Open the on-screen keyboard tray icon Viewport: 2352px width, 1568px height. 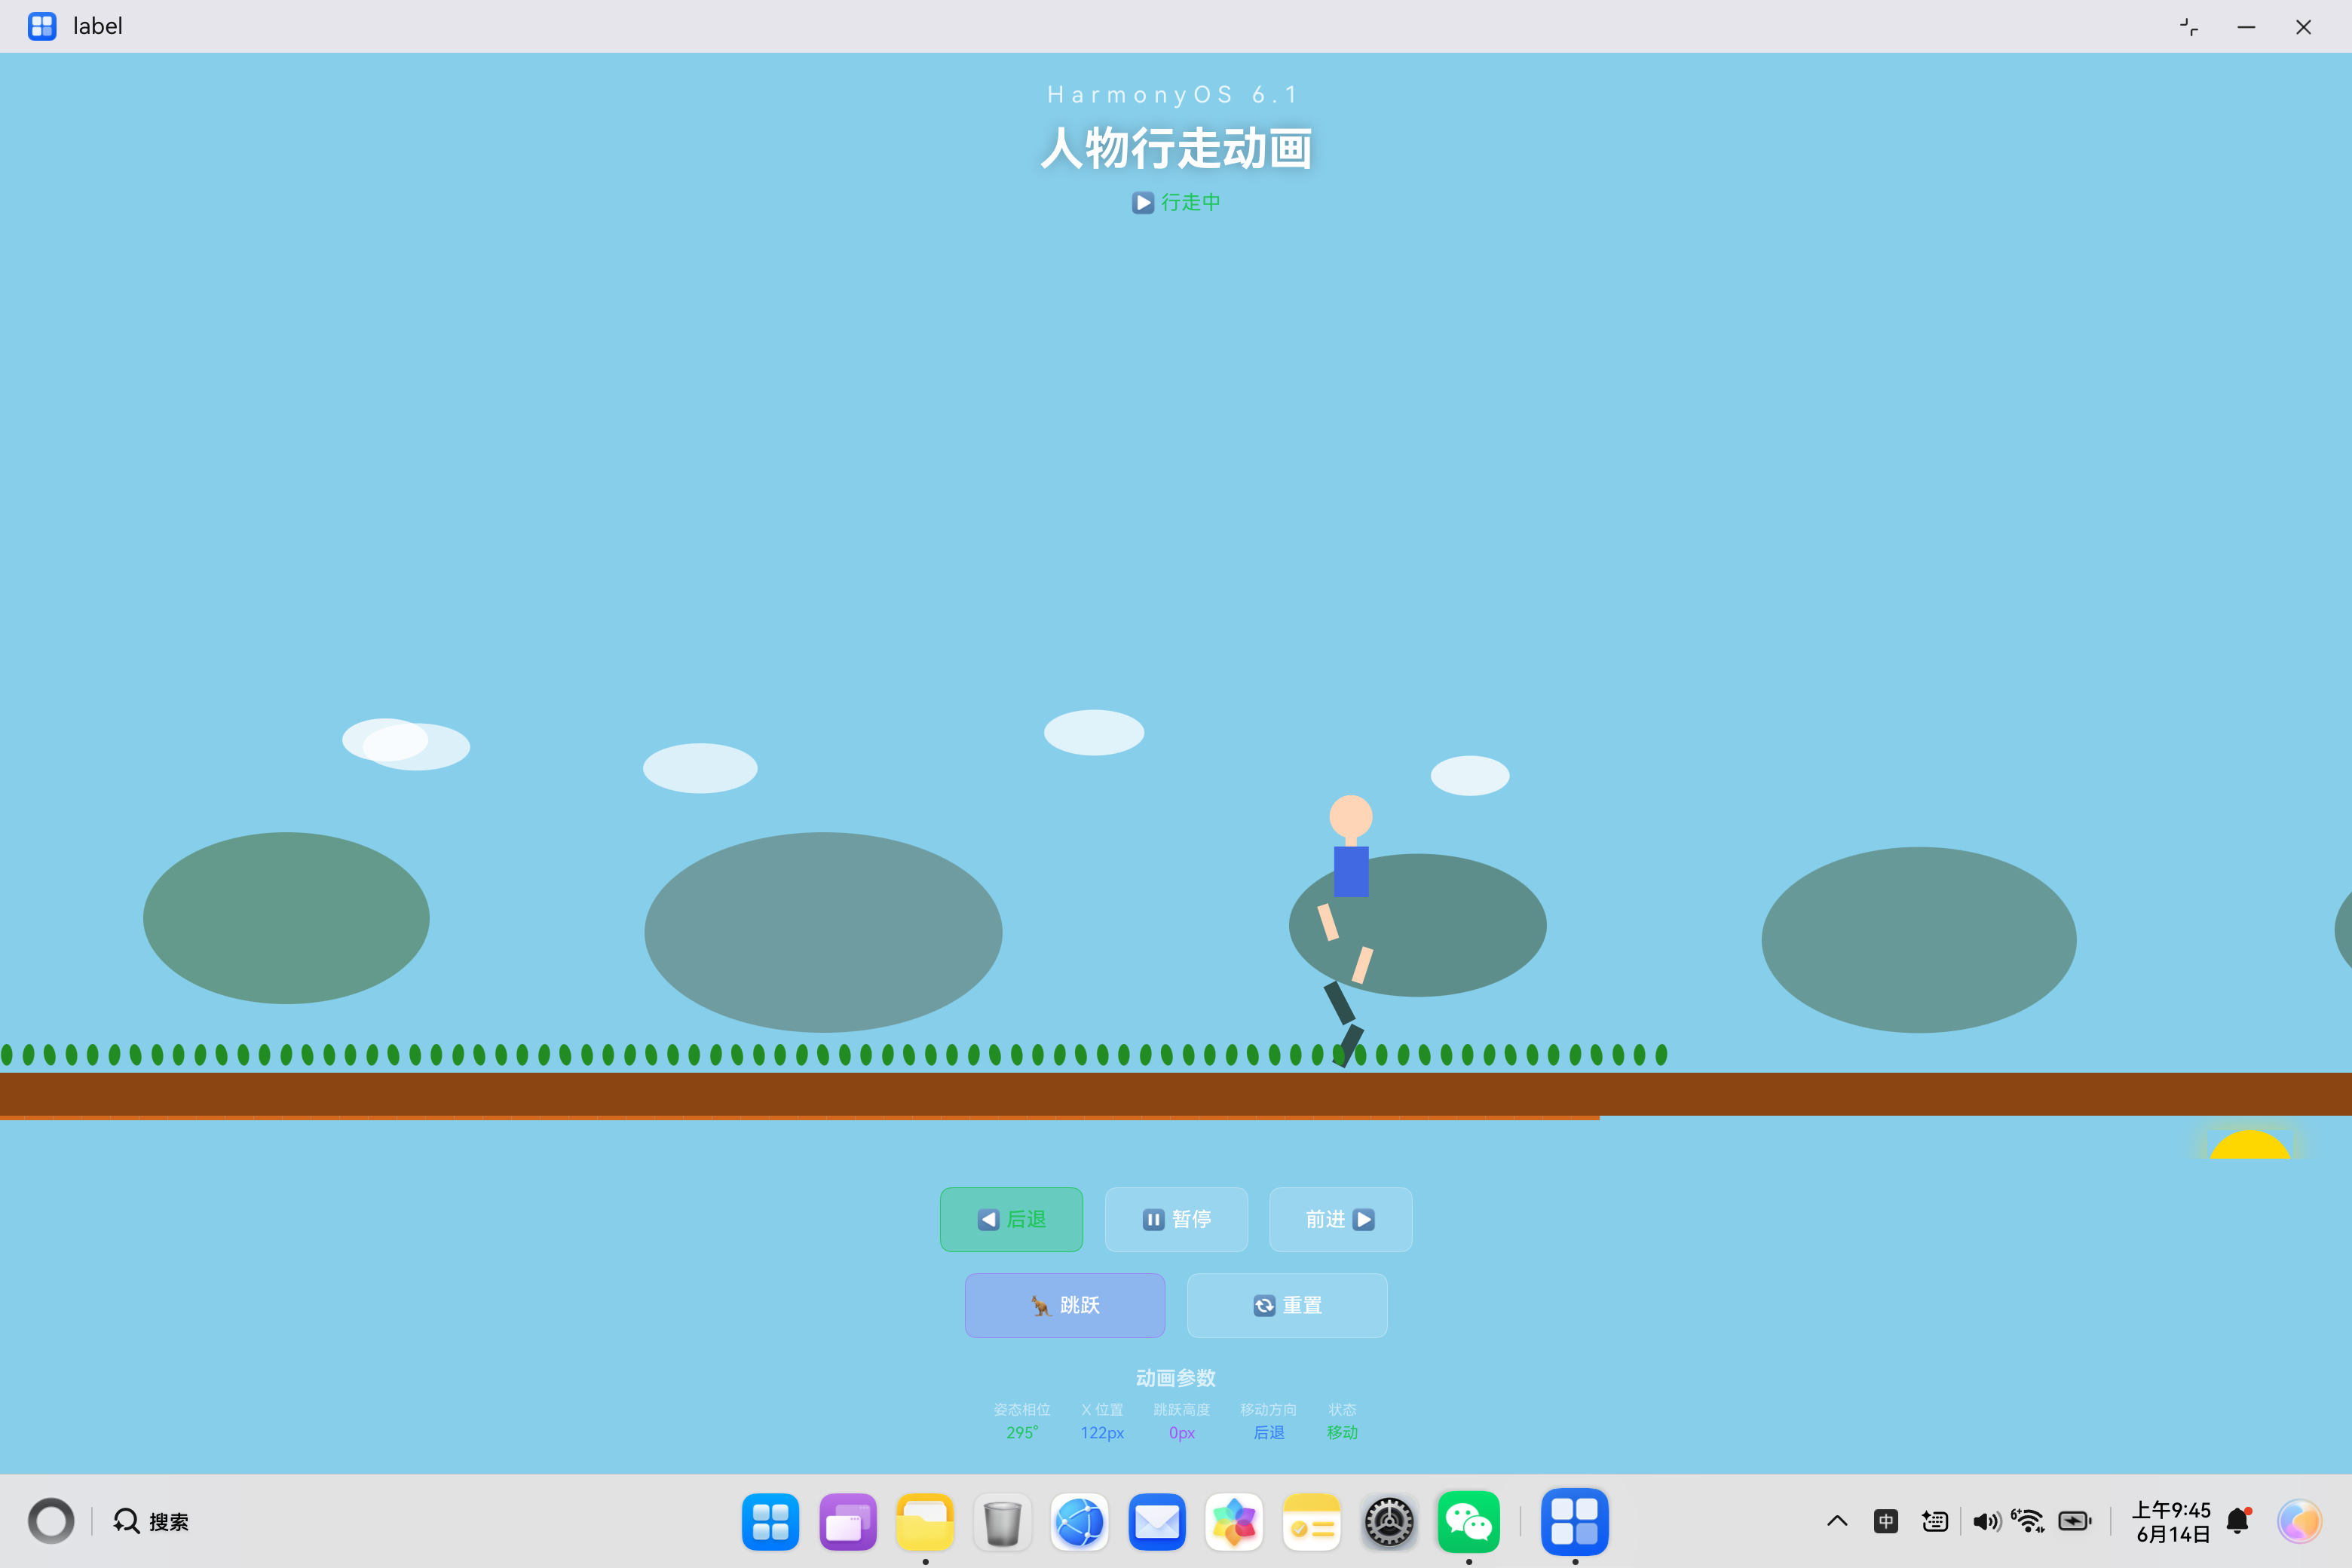tap(1935, 1521)
